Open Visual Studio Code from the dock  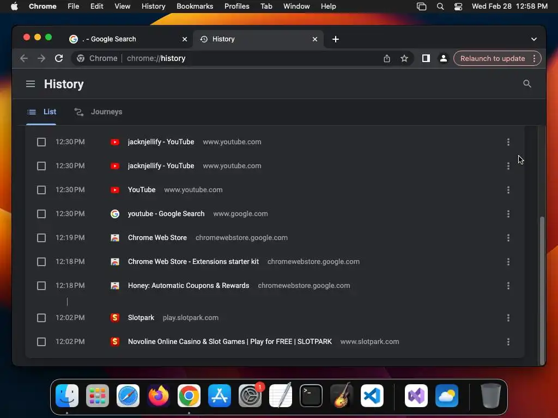coord(372,396)
